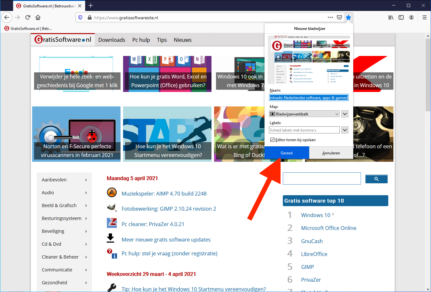Uncheck 'Editor tonen bij opslaan' checkbox
Image resolution: width=431 pixels, height=292 pixels.
click(273, 140)
